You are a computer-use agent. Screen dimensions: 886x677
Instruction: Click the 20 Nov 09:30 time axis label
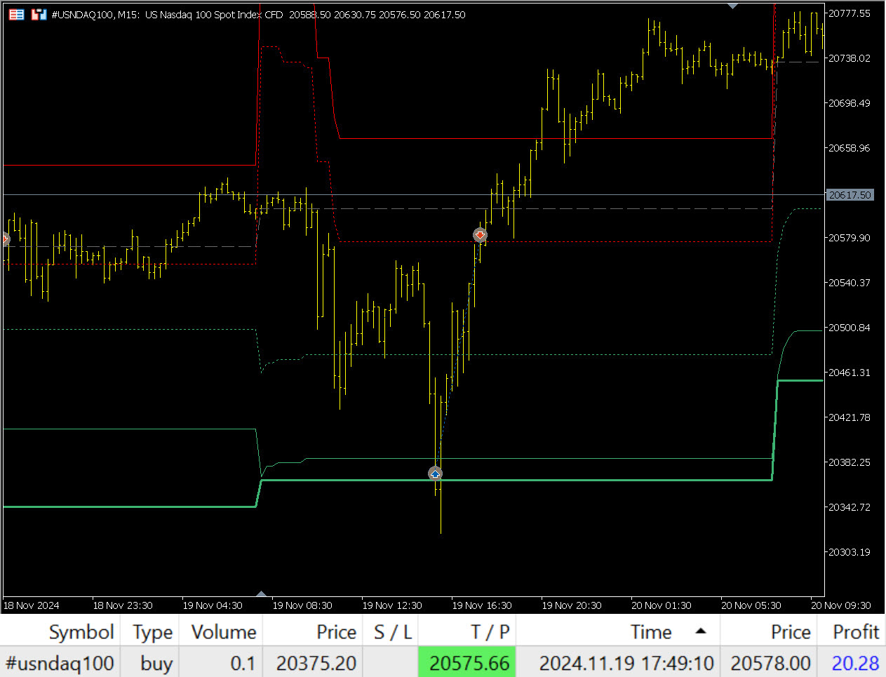841,605
